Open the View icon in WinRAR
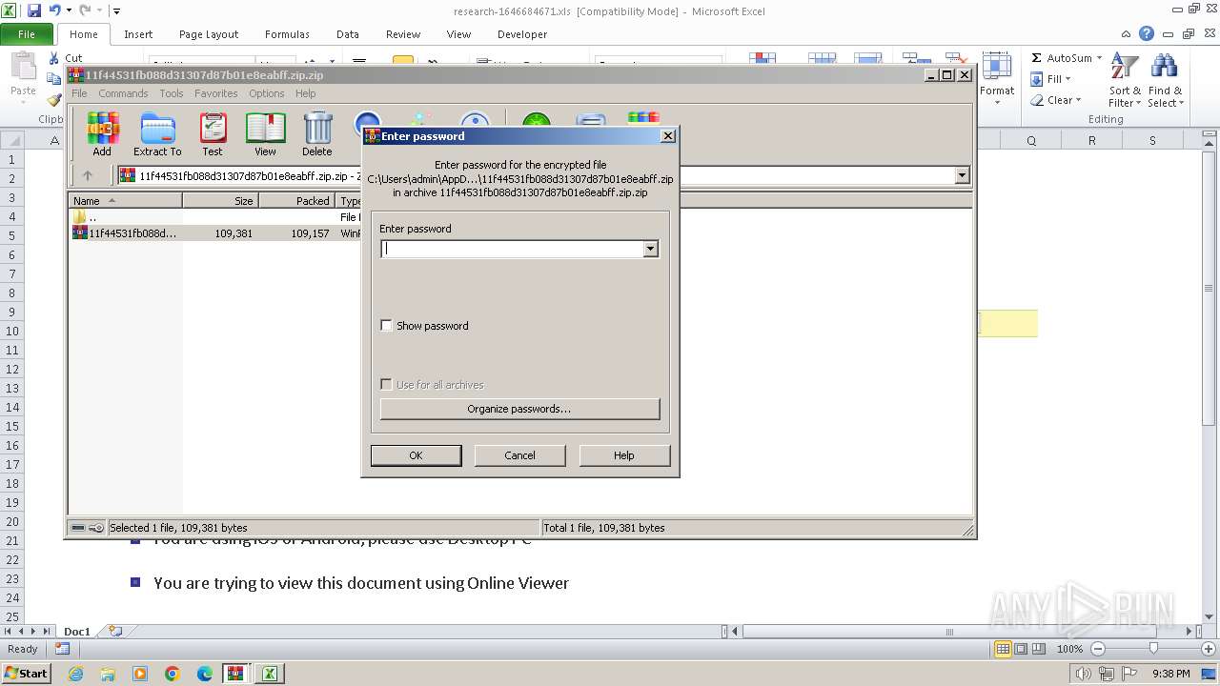 (265, 133)
